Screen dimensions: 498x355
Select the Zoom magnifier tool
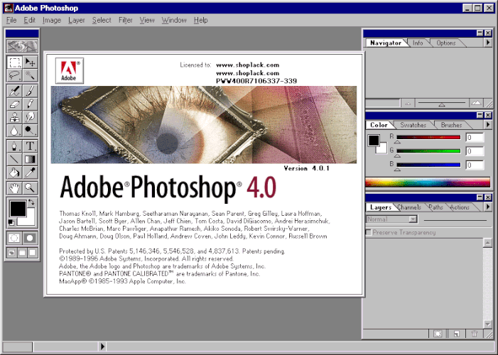tap(30, 188)
